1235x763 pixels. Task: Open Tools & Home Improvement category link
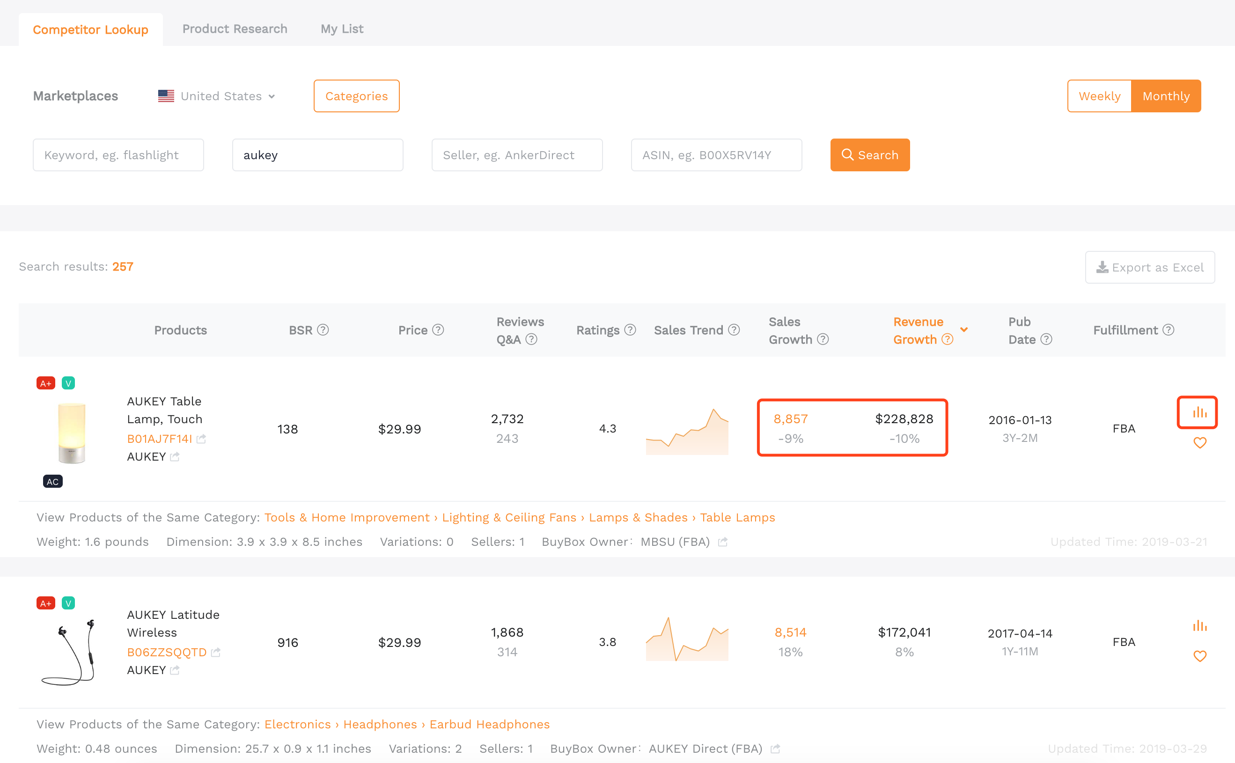click(347, 517)
